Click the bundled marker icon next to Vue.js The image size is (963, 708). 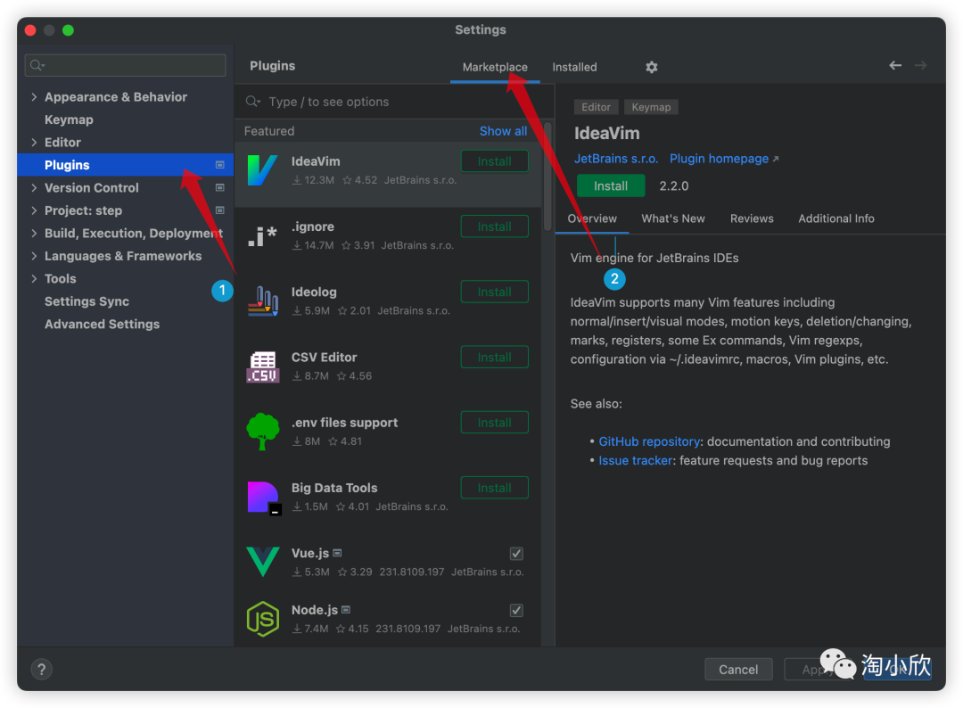click(x=337, y=553)
